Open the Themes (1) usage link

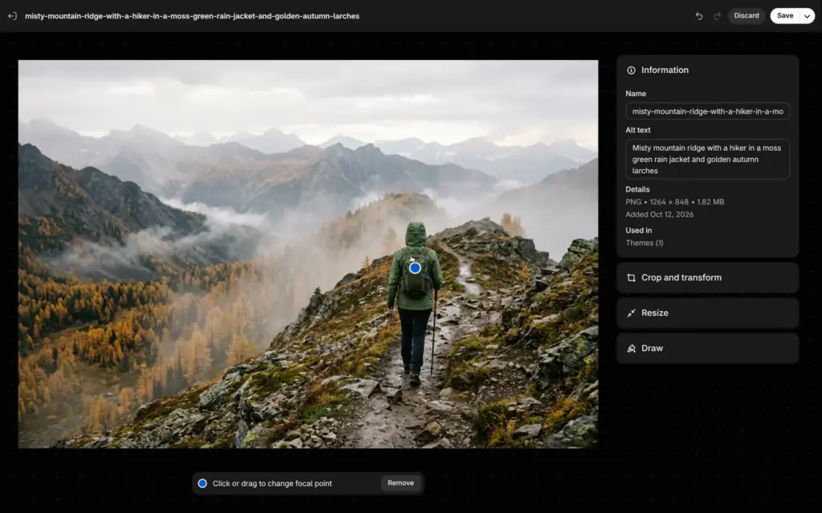click(645, 243)
